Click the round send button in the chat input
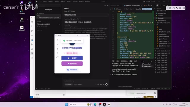Screen dimensions: 190x107 point(106,84)
